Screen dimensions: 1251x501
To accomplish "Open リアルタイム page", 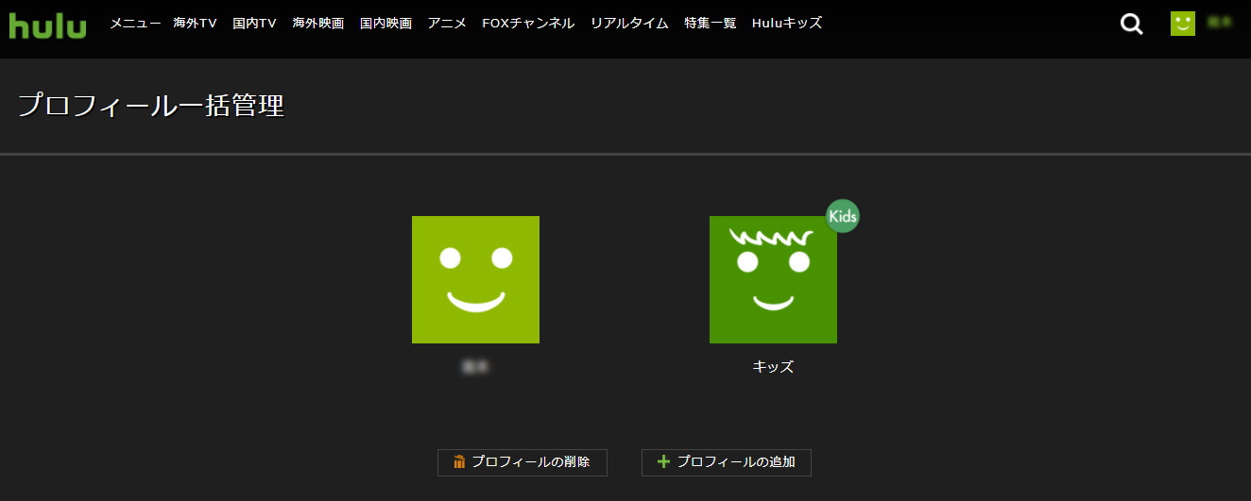I will (629, 24).
